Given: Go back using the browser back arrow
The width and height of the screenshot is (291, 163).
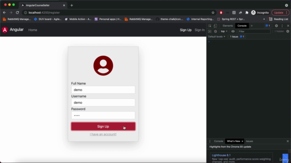Looking at the screenshot, I should coord(5,13).
